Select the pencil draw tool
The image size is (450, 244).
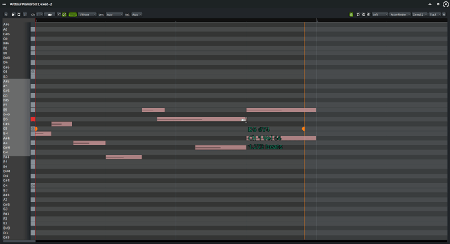59,14
